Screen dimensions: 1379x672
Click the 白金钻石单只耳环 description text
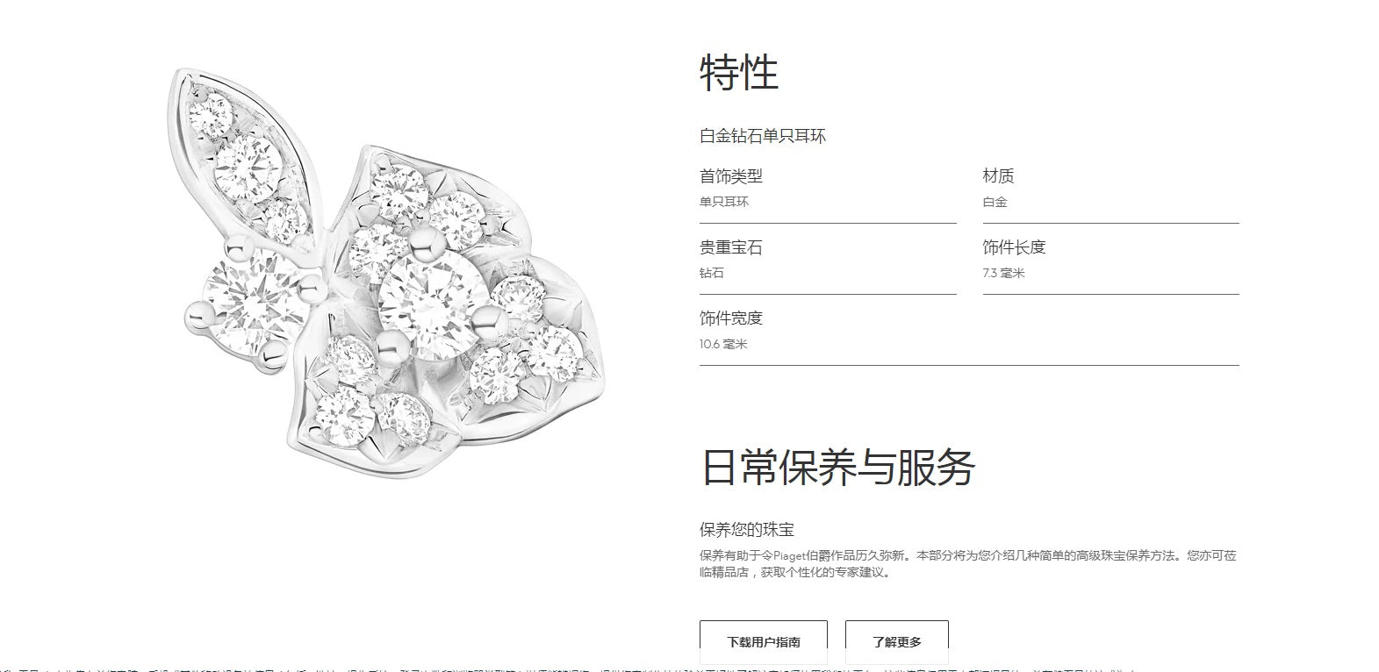tap(763, 136)
